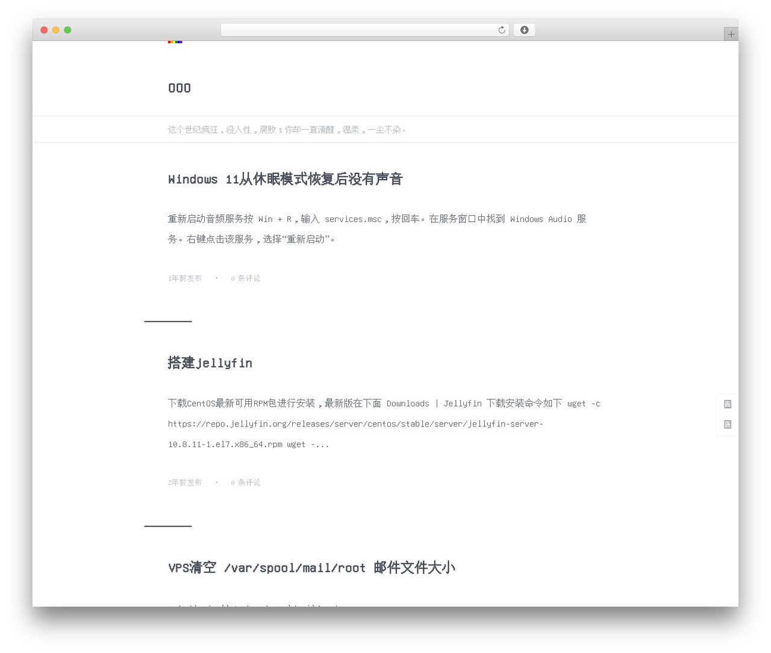Click the 2年前发布 date text

[185, 483]
